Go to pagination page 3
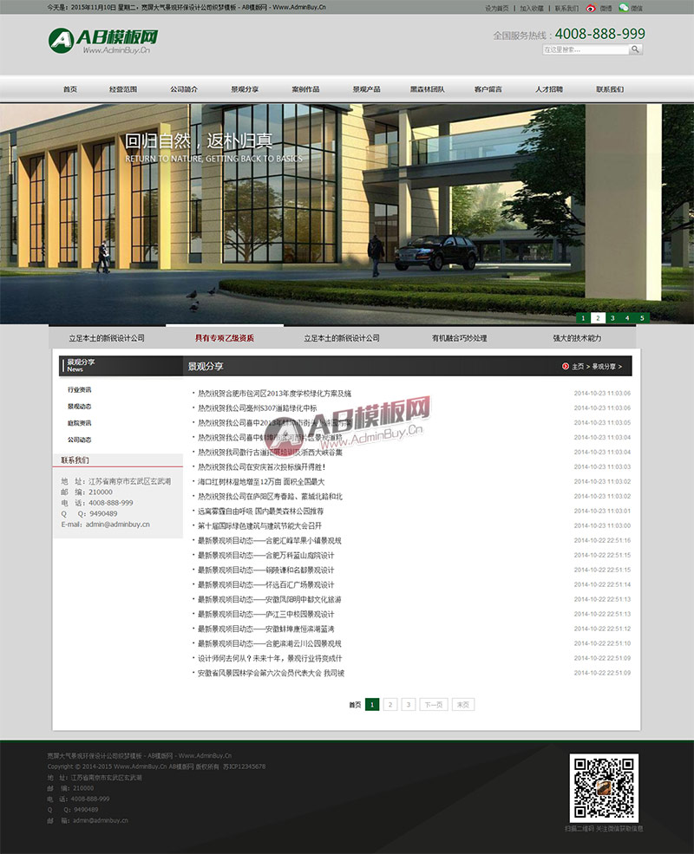The image size is (694, 854). pos(409,705)
